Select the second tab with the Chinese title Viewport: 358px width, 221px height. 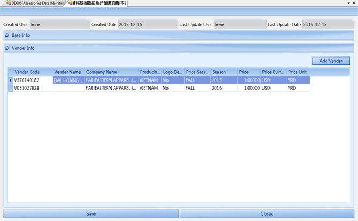[99, 3]
